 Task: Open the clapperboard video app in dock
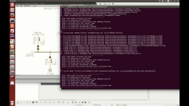pos(12,73)
